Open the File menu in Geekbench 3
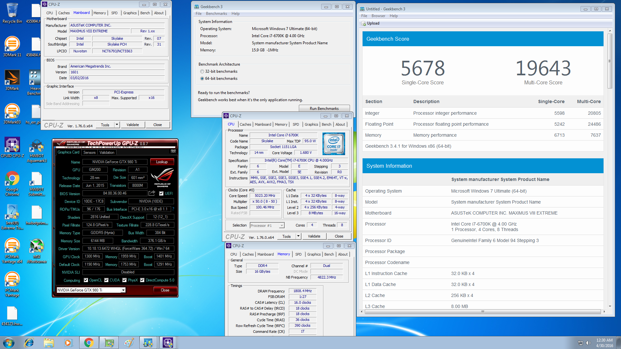Screen dimensions: 621x349 (x=199, y=14)
